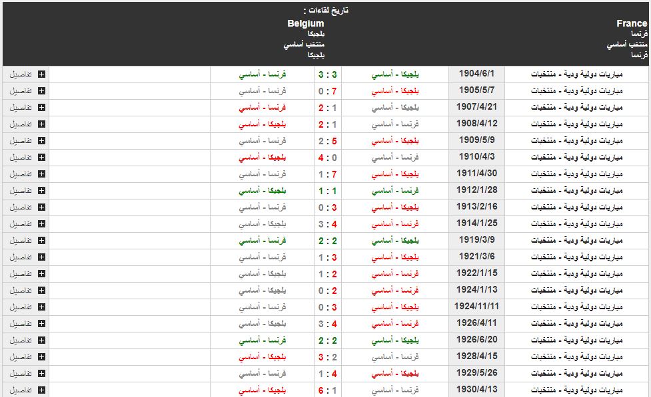Select the 3 : 2 score of the 1928/4/15 match
Screen dimensions: 651x397
coord(328,357)
